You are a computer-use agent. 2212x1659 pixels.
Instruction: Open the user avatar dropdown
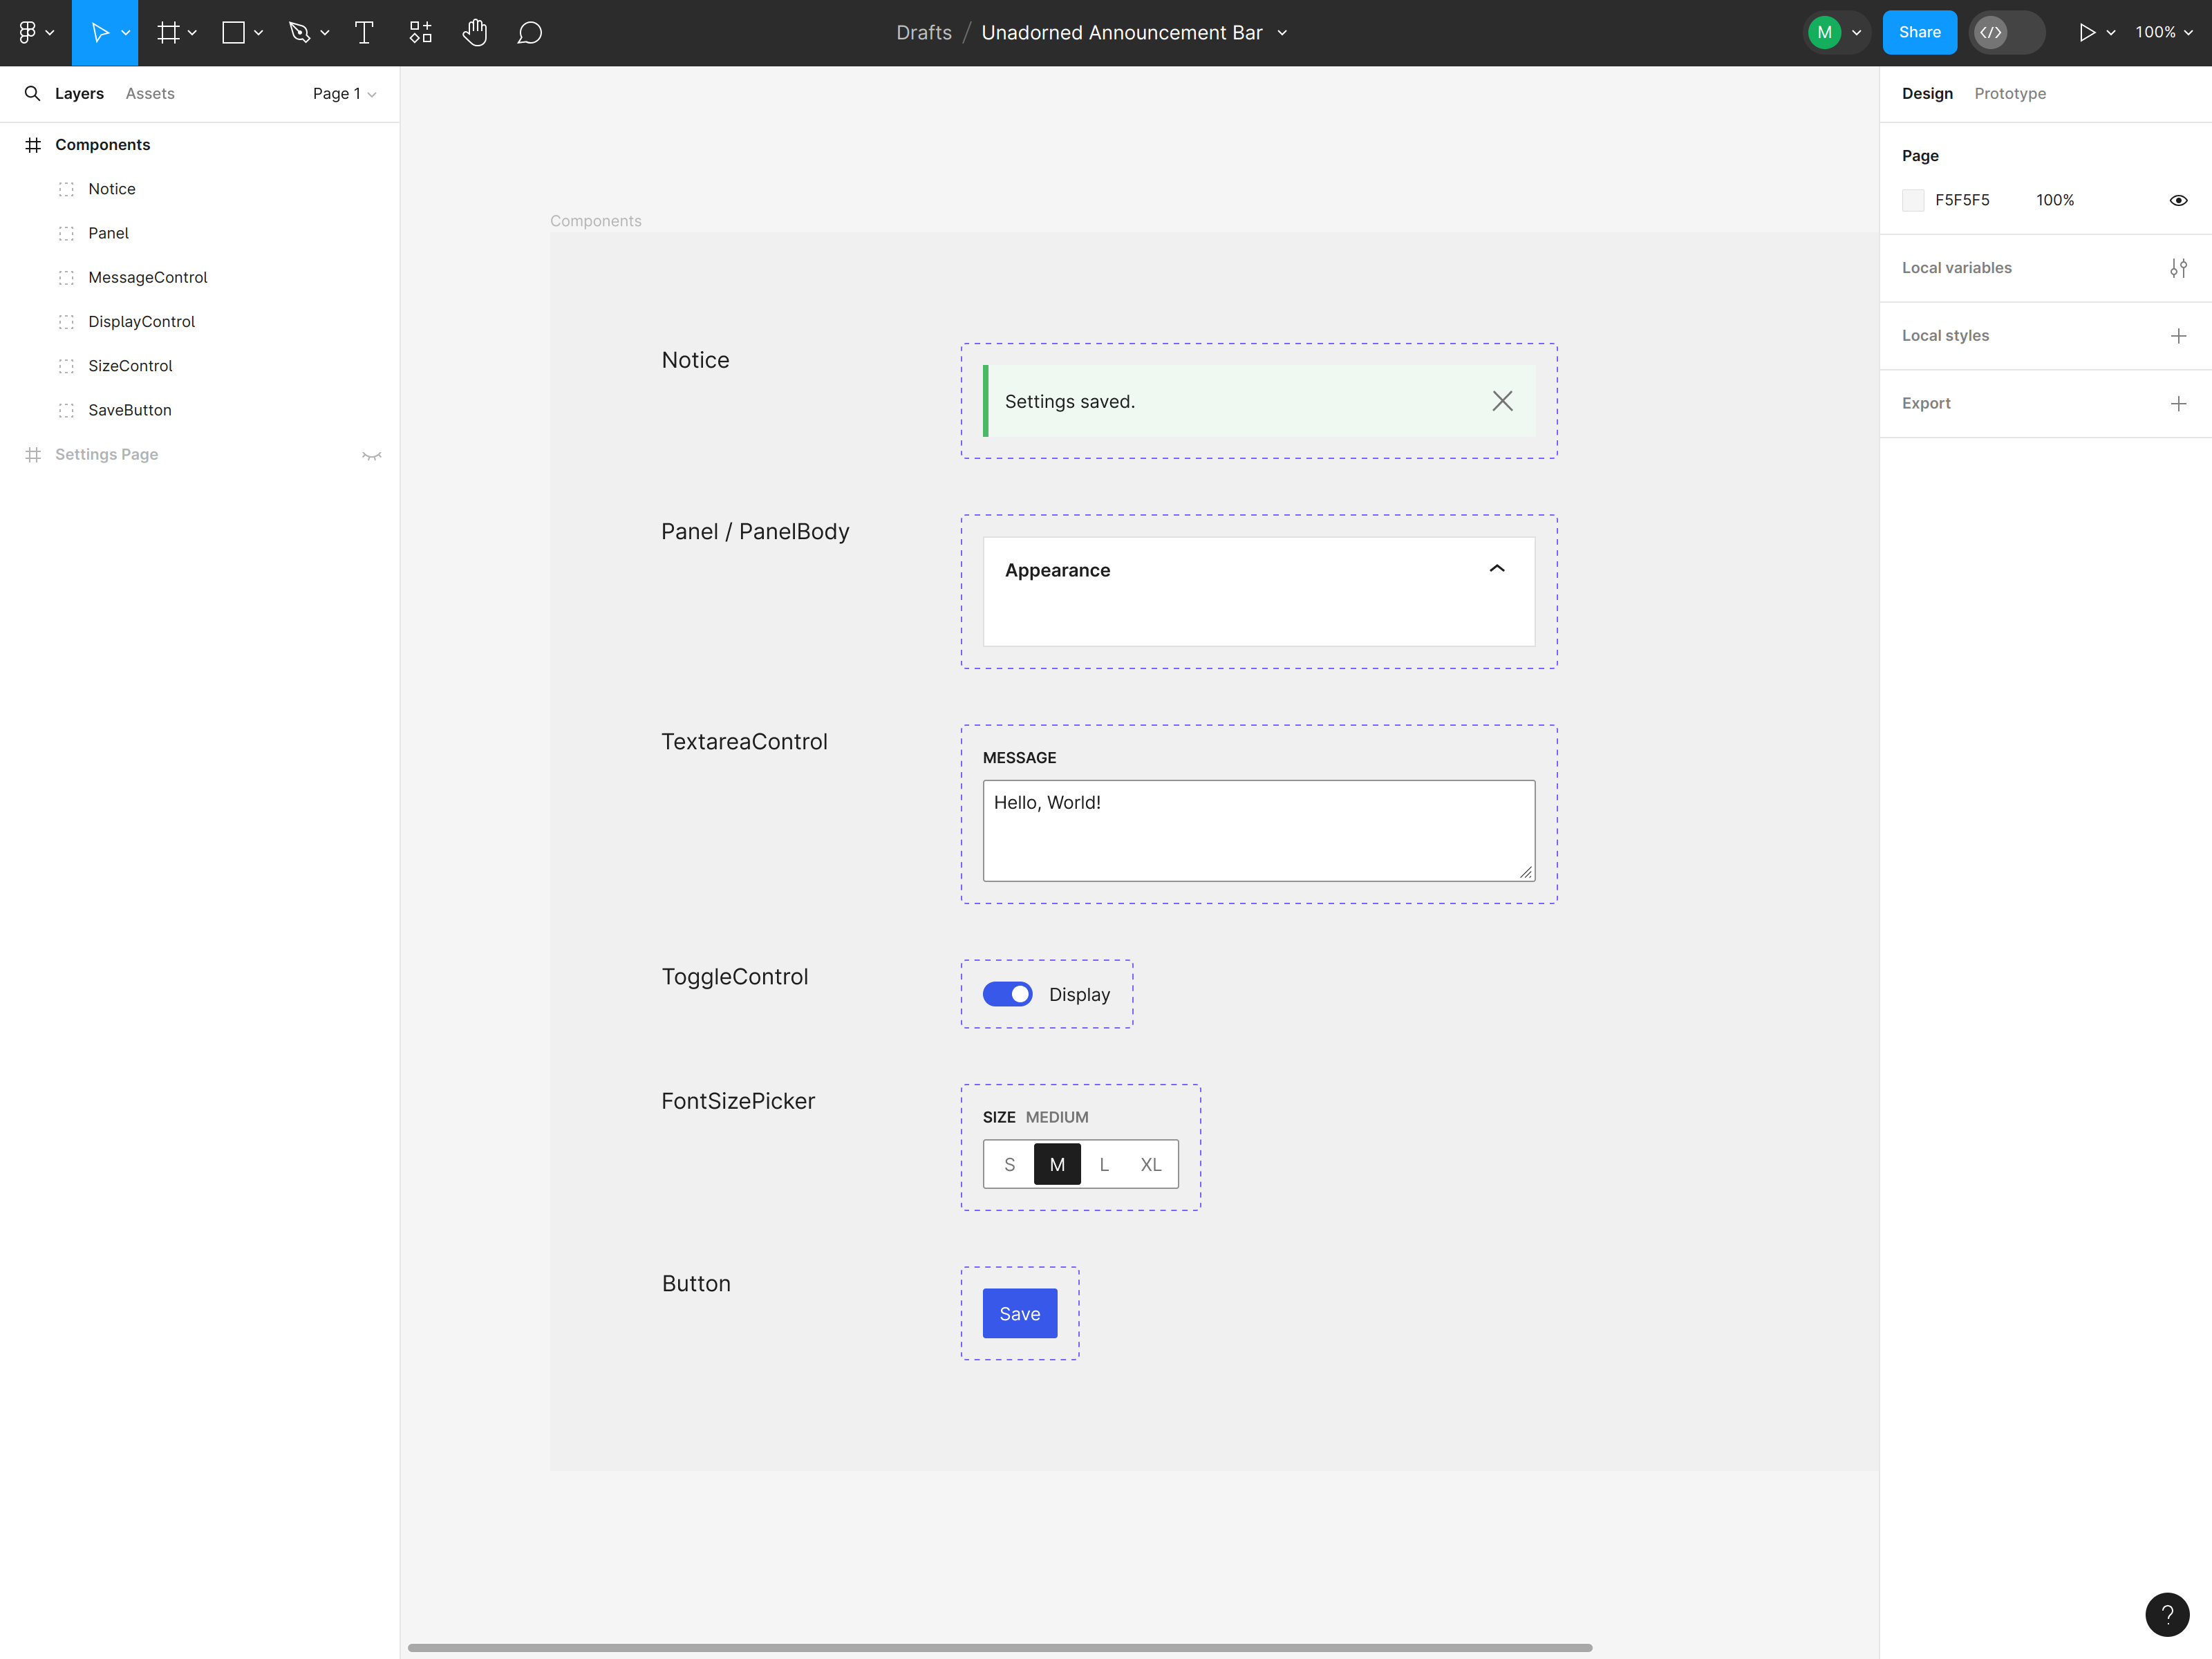1857,33
